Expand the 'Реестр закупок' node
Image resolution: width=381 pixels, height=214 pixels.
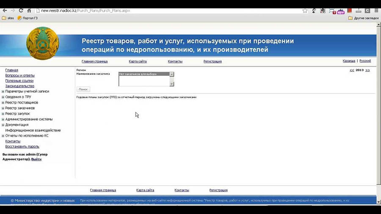tap(3, 114)
